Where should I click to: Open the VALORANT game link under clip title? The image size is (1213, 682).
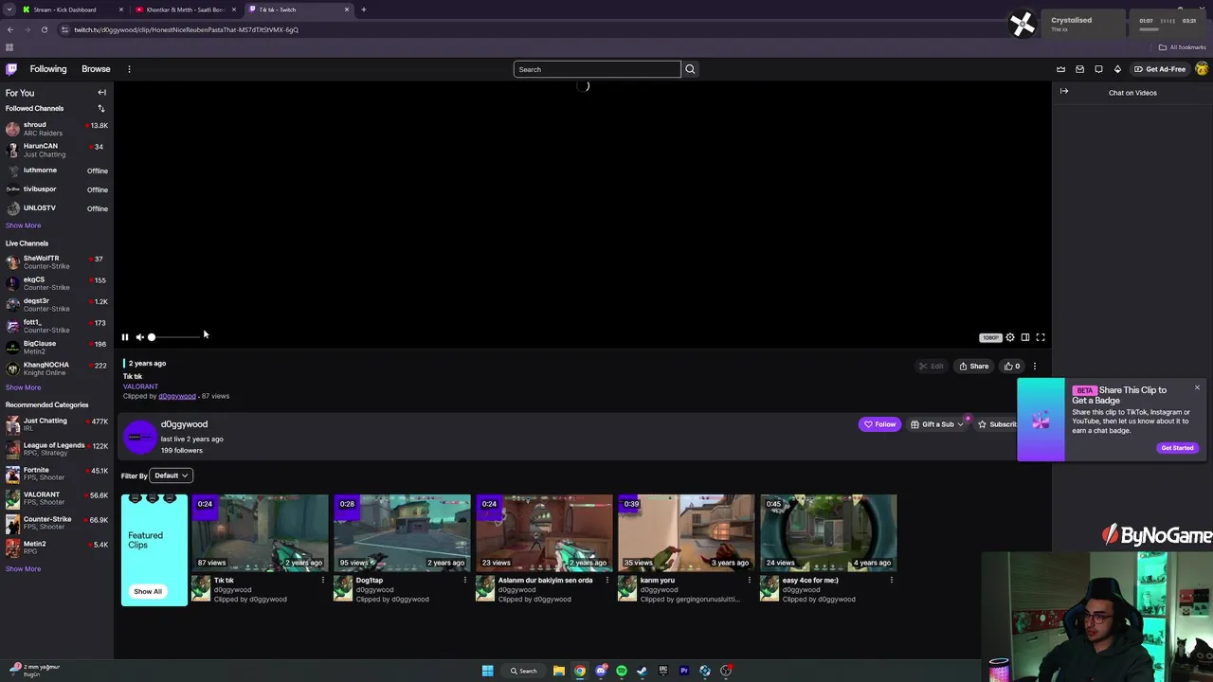[140, 386]
